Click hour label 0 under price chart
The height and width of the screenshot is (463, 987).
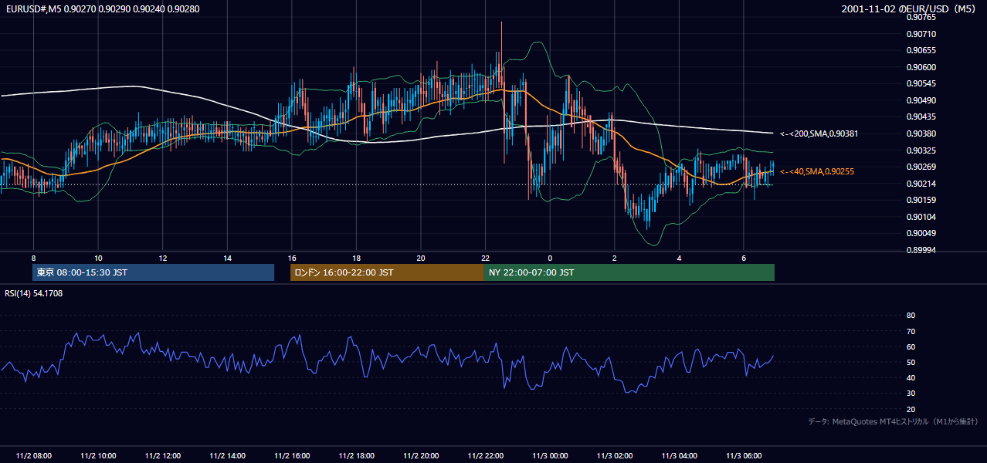pos(550,258)
